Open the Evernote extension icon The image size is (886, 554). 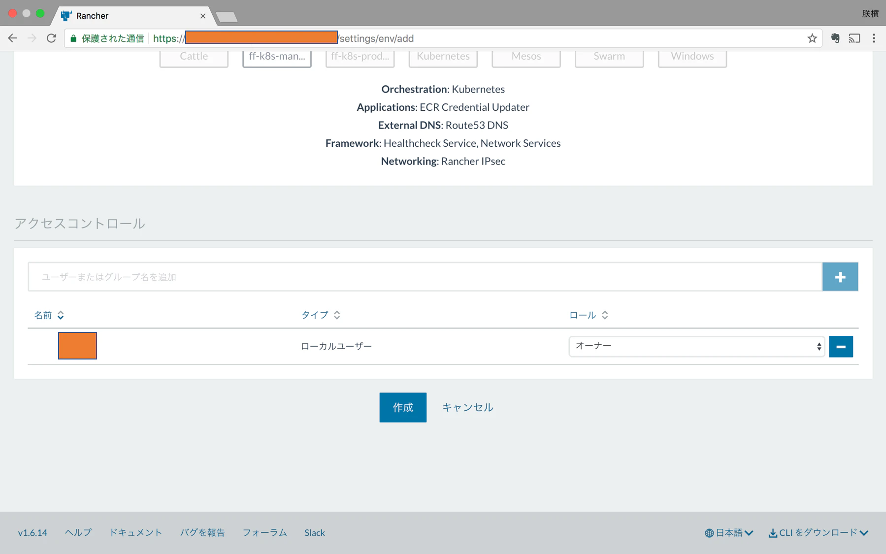pos(835,38)
